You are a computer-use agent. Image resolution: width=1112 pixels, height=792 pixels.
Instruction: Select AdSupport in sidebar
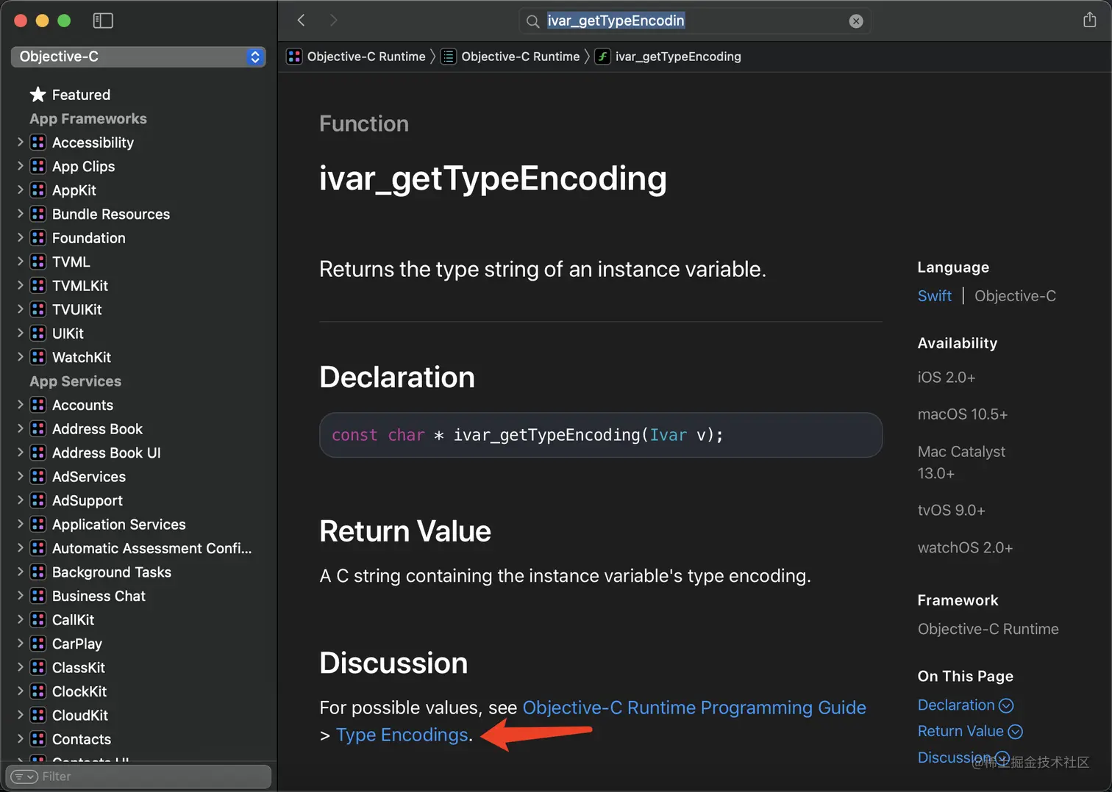(88, 500)
